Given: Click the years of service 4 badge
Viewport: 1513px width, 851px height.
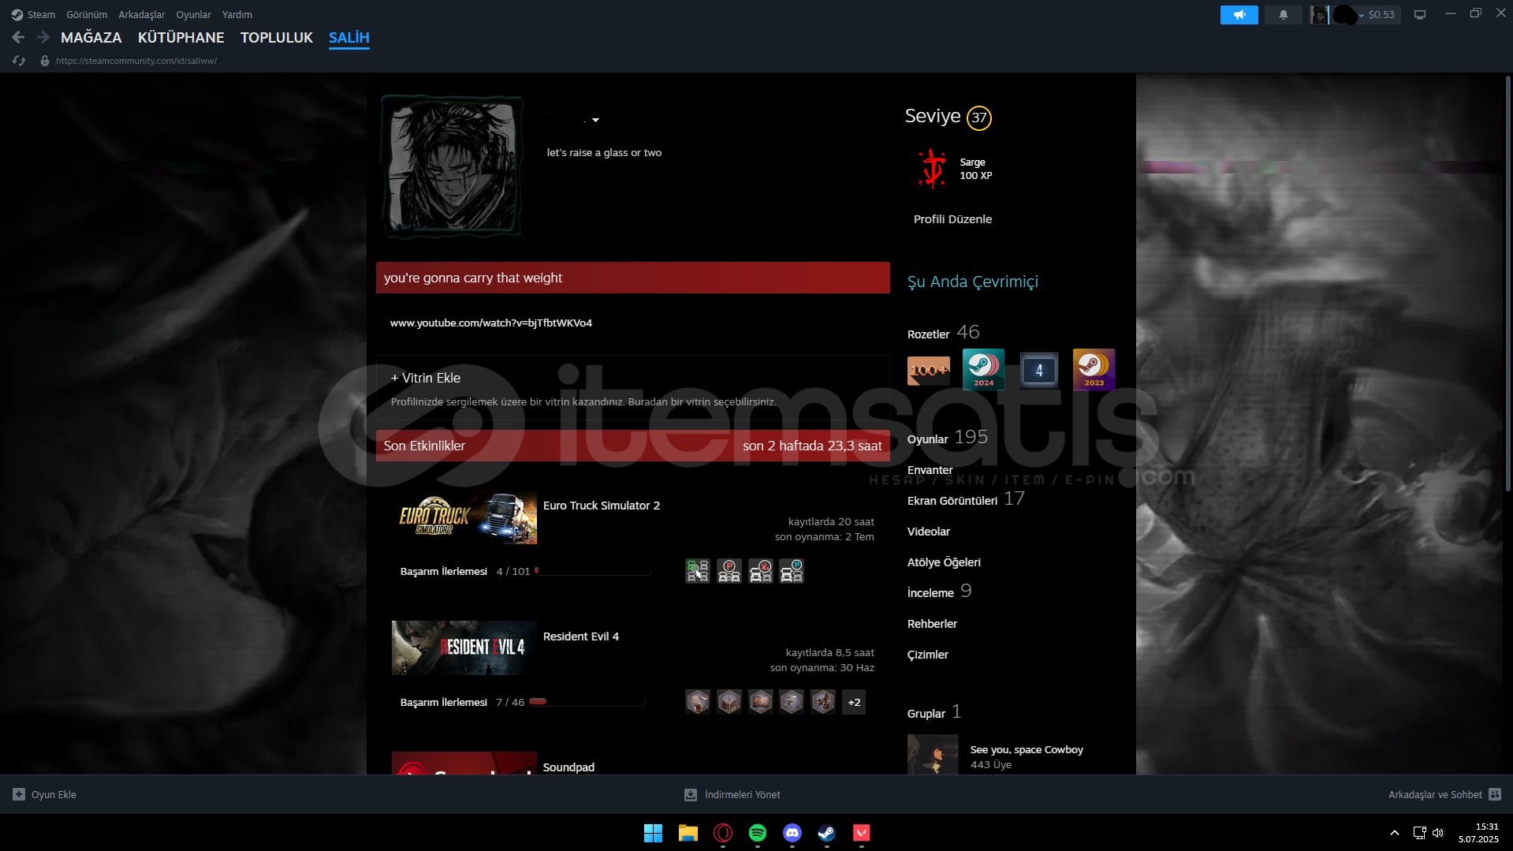Looking at the screenshot, I should coord(1038,370).
